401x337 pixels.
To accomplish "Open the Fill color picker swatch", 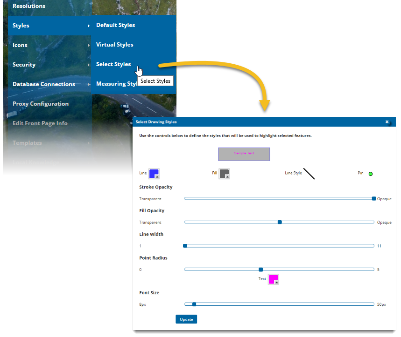I will pyautogui.click(x=225, y=174).
